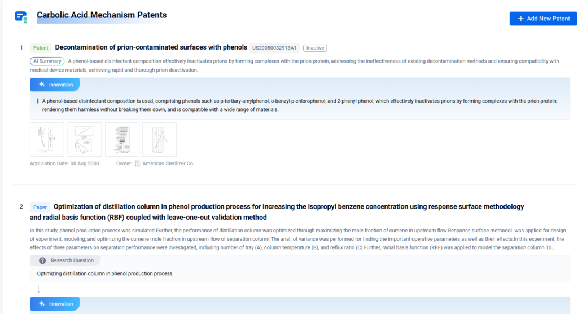Open the third patent drawing thumbnail
578x314 pixels.
click(x=122, y=139)
